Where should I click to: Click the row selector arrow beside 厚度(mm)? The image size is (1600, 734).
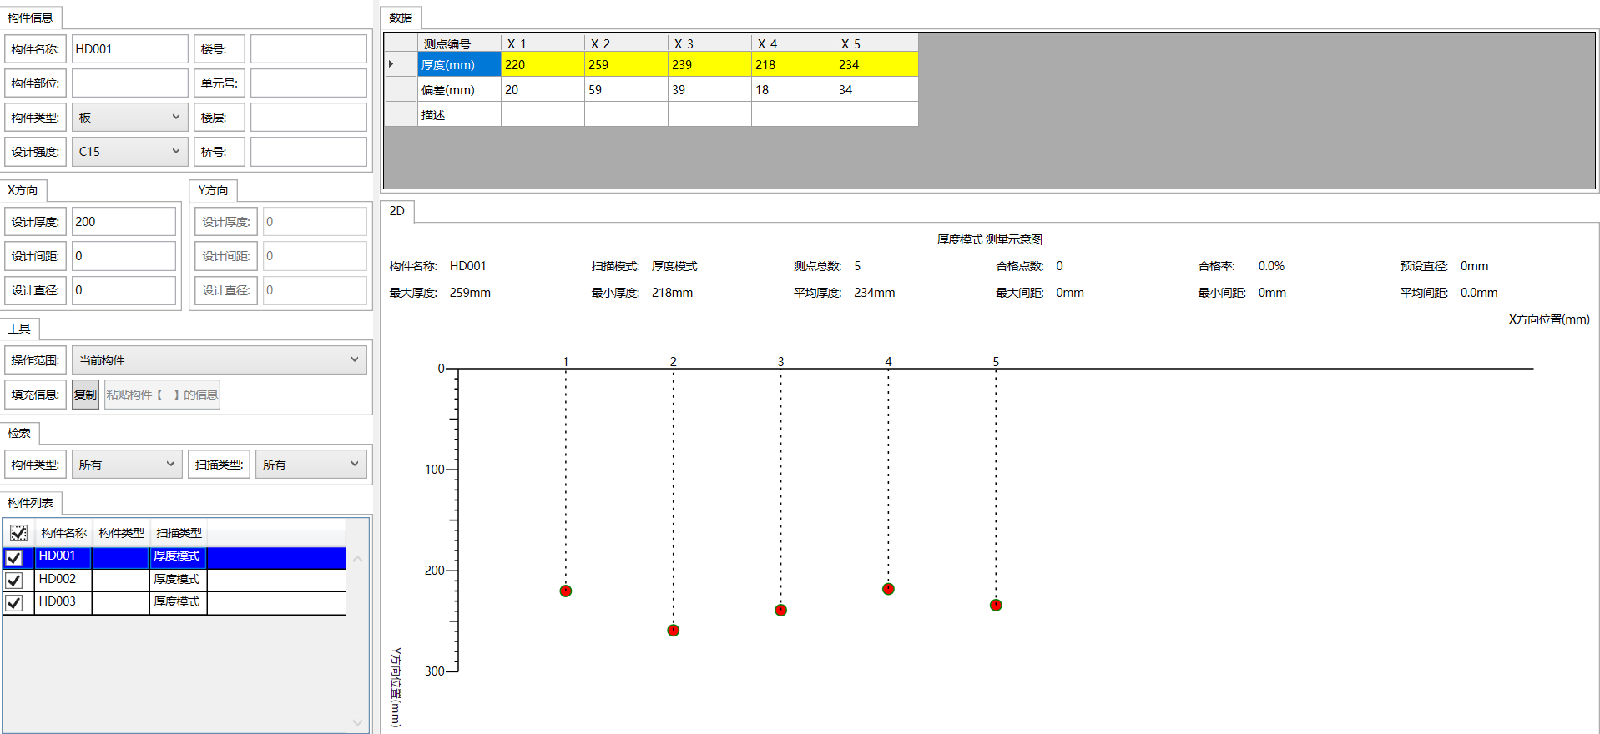[x=391, y=64]
